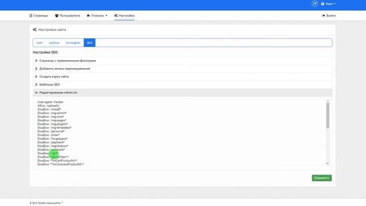This screenshot has width=366, height=206.
Task: Switch to the Сайт settings tab
Action: coord(39,43)
